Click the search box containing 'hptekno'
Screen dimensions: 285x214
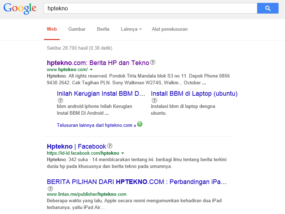pos(150,8)
